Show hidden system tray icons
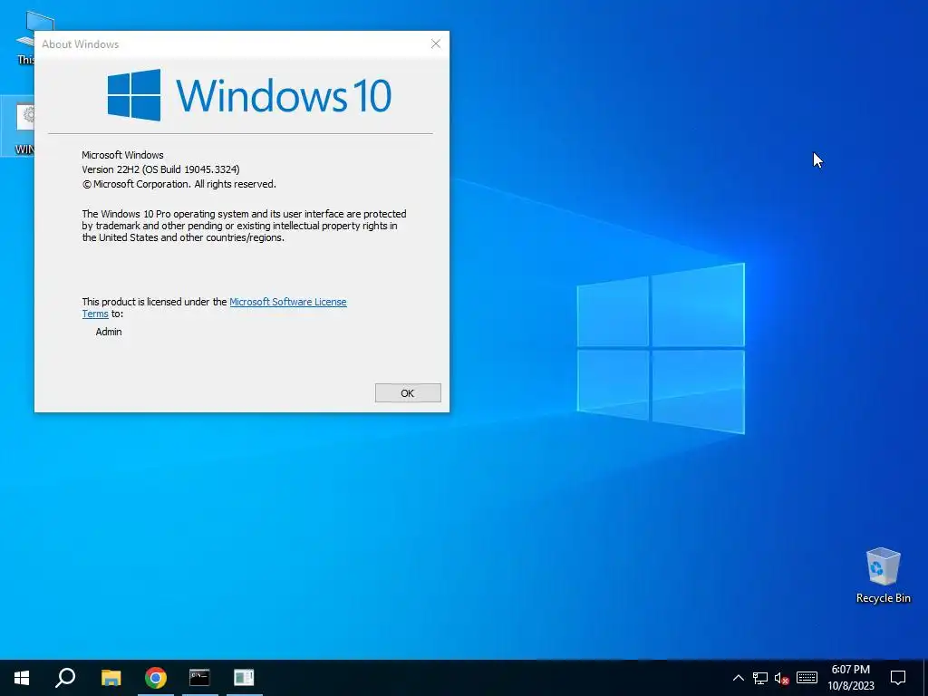Viewport: 928px width, 696px height. pos(738,678)
